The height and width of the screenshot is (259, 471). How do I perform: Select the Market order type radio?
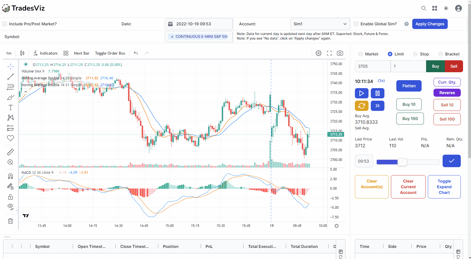(x=361, y=54)
